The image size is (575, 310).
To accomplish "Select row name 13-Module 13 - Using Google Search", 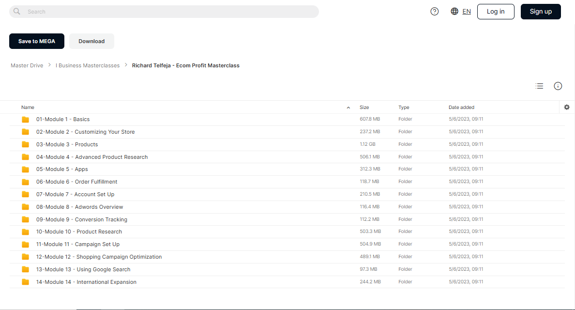I will click(x=83, y=269).
